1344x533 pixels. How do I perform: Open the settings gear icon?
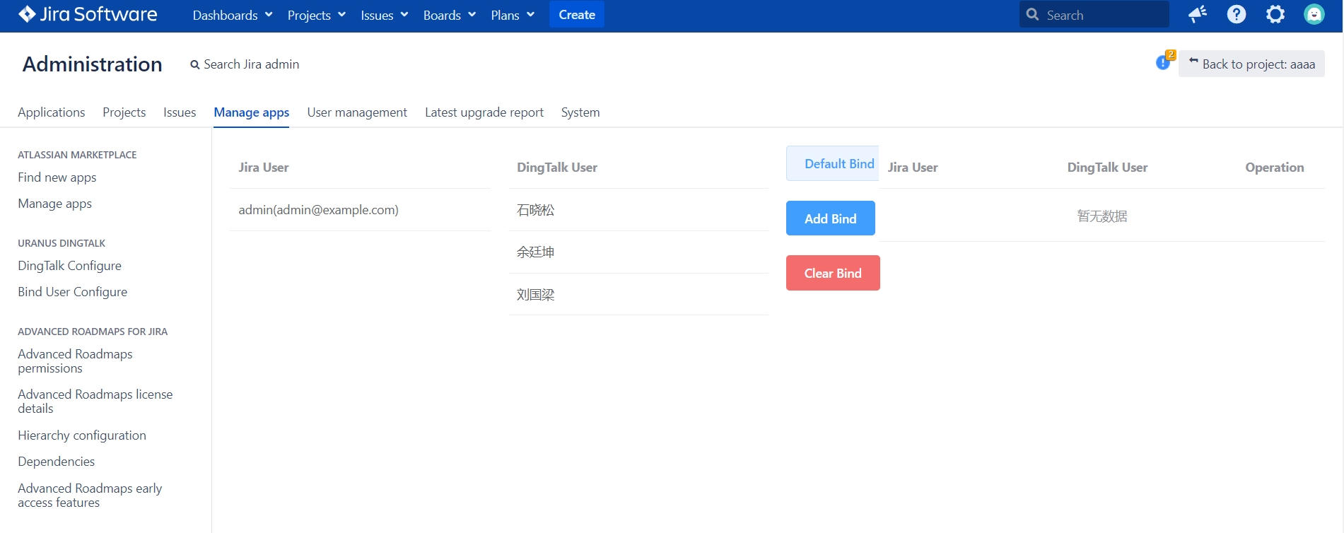tap(1275, 15)
